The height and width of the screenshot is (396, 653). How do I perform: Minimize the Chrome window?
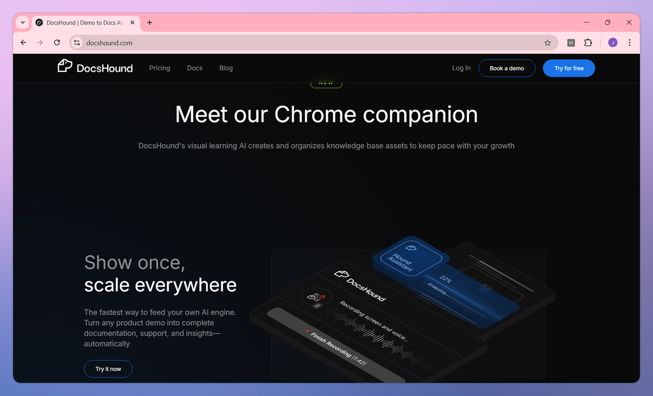pos(587,22)
